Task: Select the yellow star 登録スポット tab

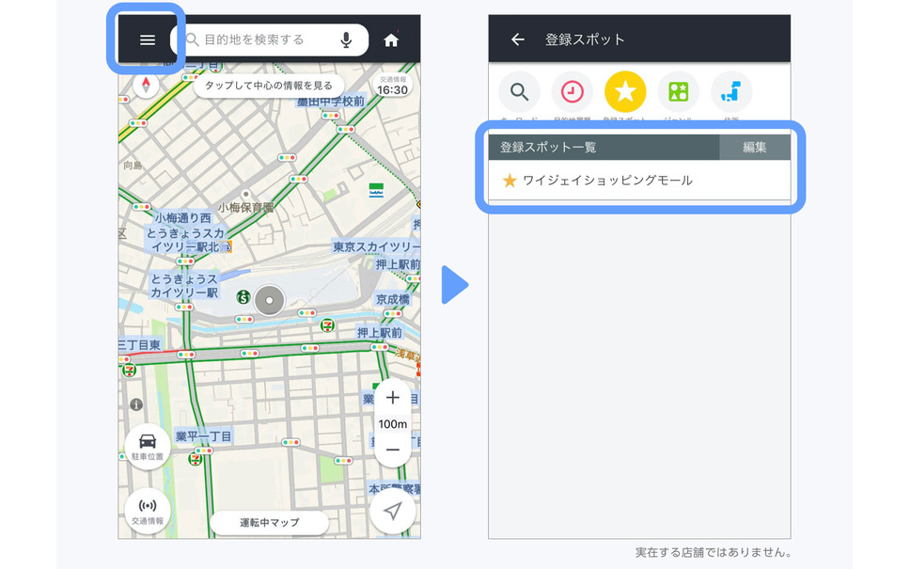Action: 625,92
